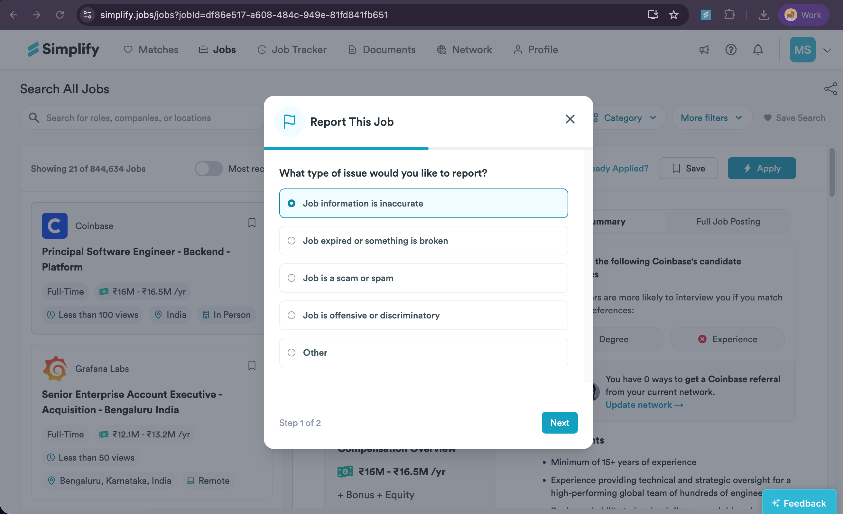This screenshot has height=514, width=843.
Task: Click the Simplify extension icon in browser toolbar
Action: 706,15
